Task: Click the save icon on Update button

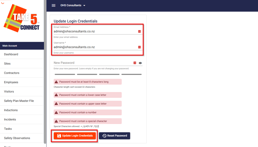Action: [x=59, y=136]
